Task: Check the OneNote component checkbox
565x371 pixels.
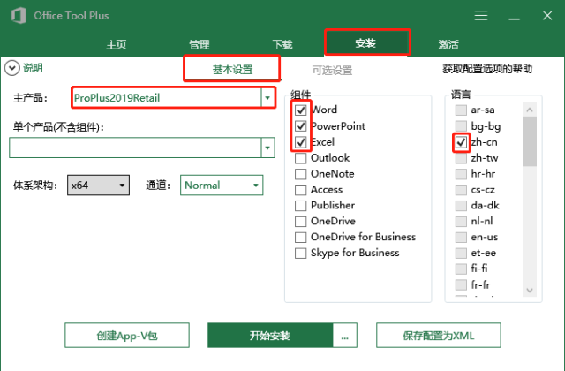Action: click(300, 174)
